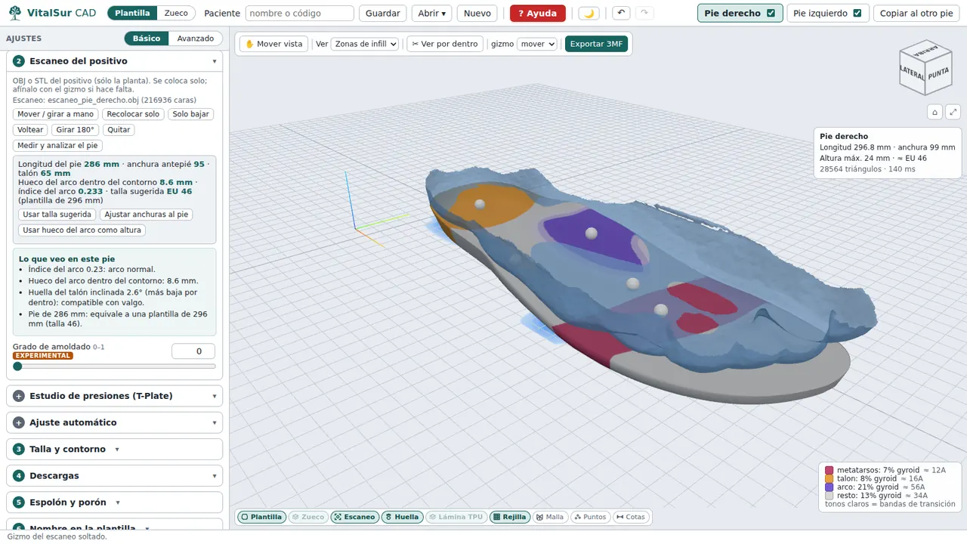The width and height of the screenshot is (967, 544).
Task: Toggle Huella layer visibility chip
Action: pyautogui.click(x=401, y=517)
